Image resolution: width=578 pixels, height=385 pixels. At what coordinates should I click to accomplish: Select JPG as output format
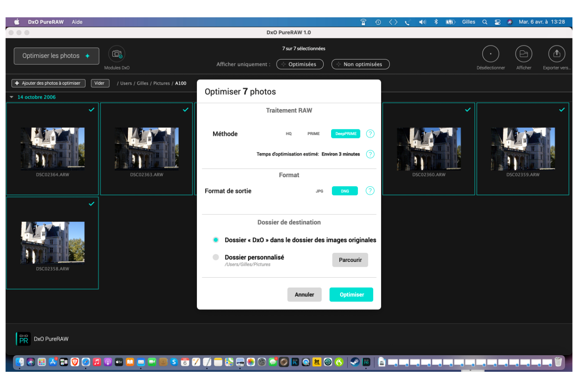[320, 191]
